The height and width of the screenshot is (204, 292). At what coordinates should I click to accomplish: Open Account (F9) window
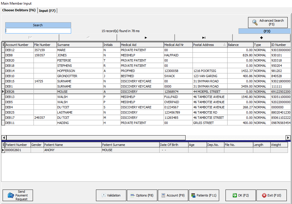(173, 195)
